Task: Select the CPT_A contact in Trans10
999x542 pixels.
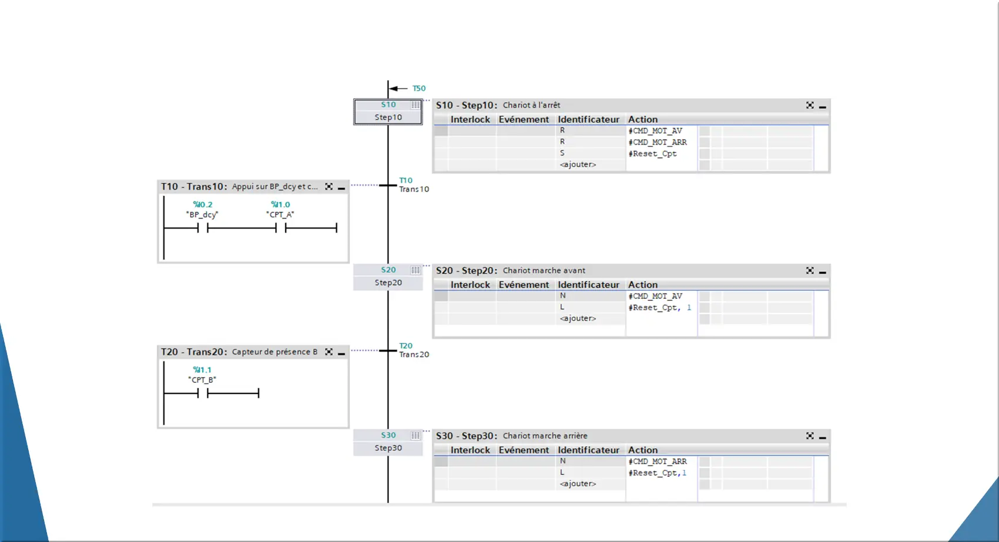Action: pos(281,227)
